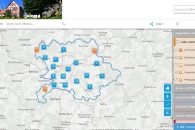Select the orange marker northeast of the region
The image size is (195, 130).
point(94,51)
